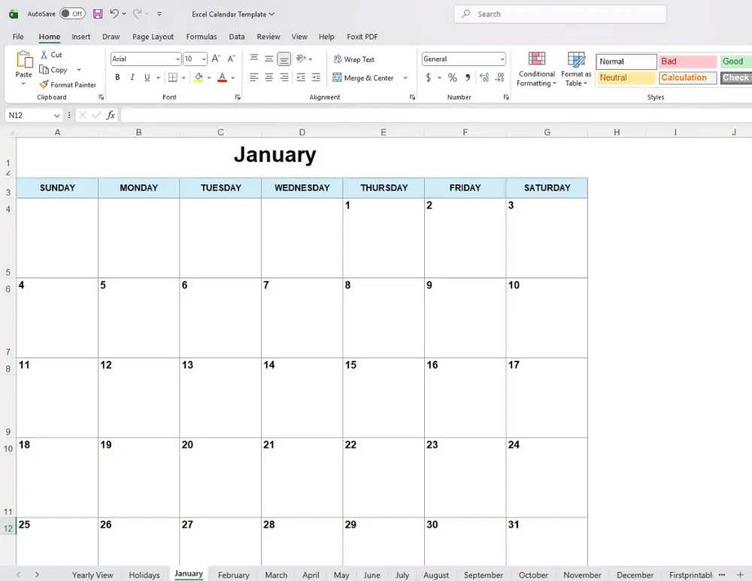The height and width of the screenshot is (581, 752).
Task: Click the Increase Font Size icon
Action: [215, 57]
